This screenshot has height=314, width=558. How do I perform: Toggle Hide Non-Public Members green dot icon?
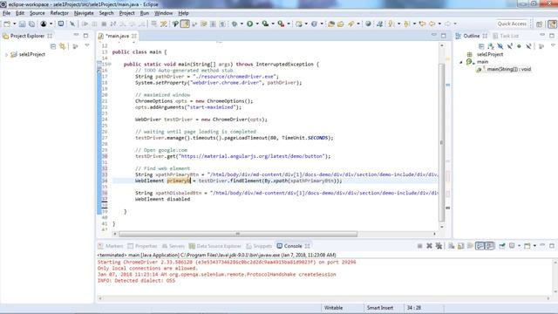519,46
